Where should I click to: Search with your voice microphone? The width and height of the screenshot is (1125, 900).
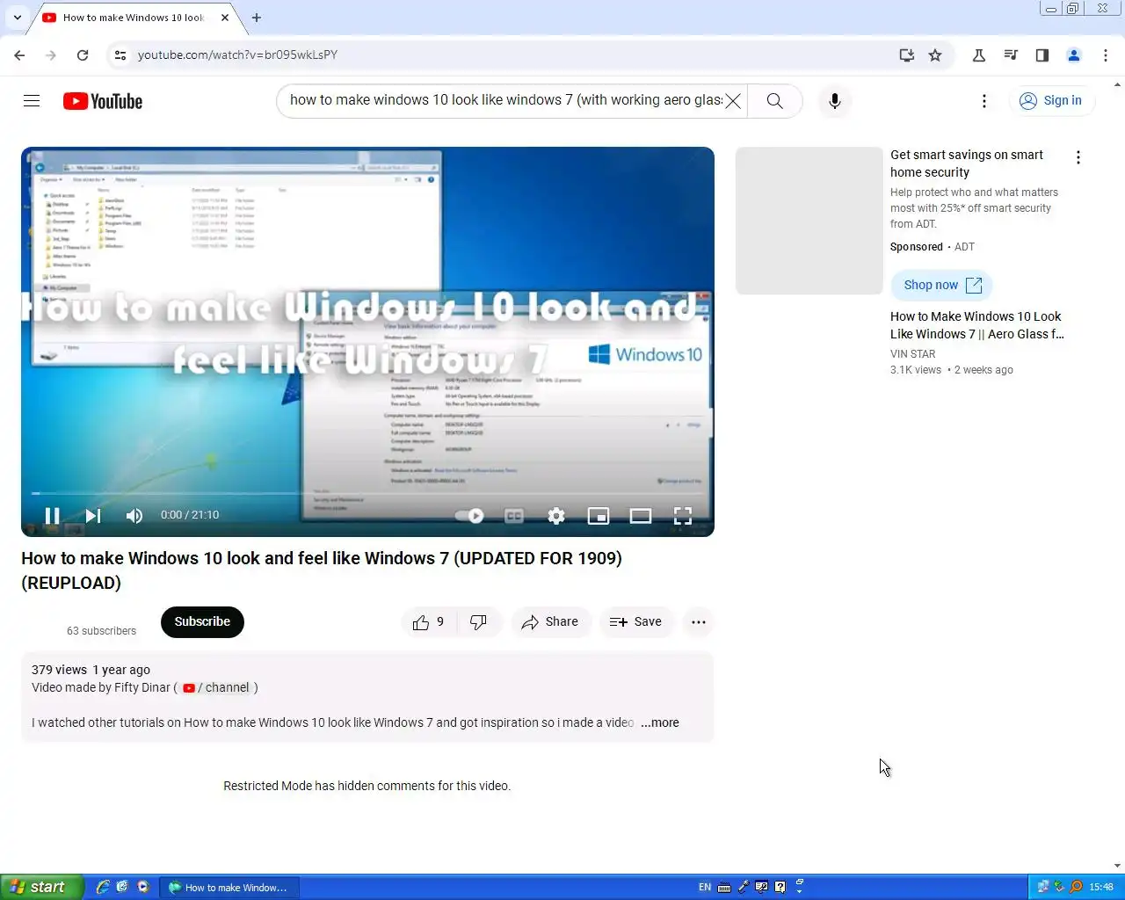[835, 101]
